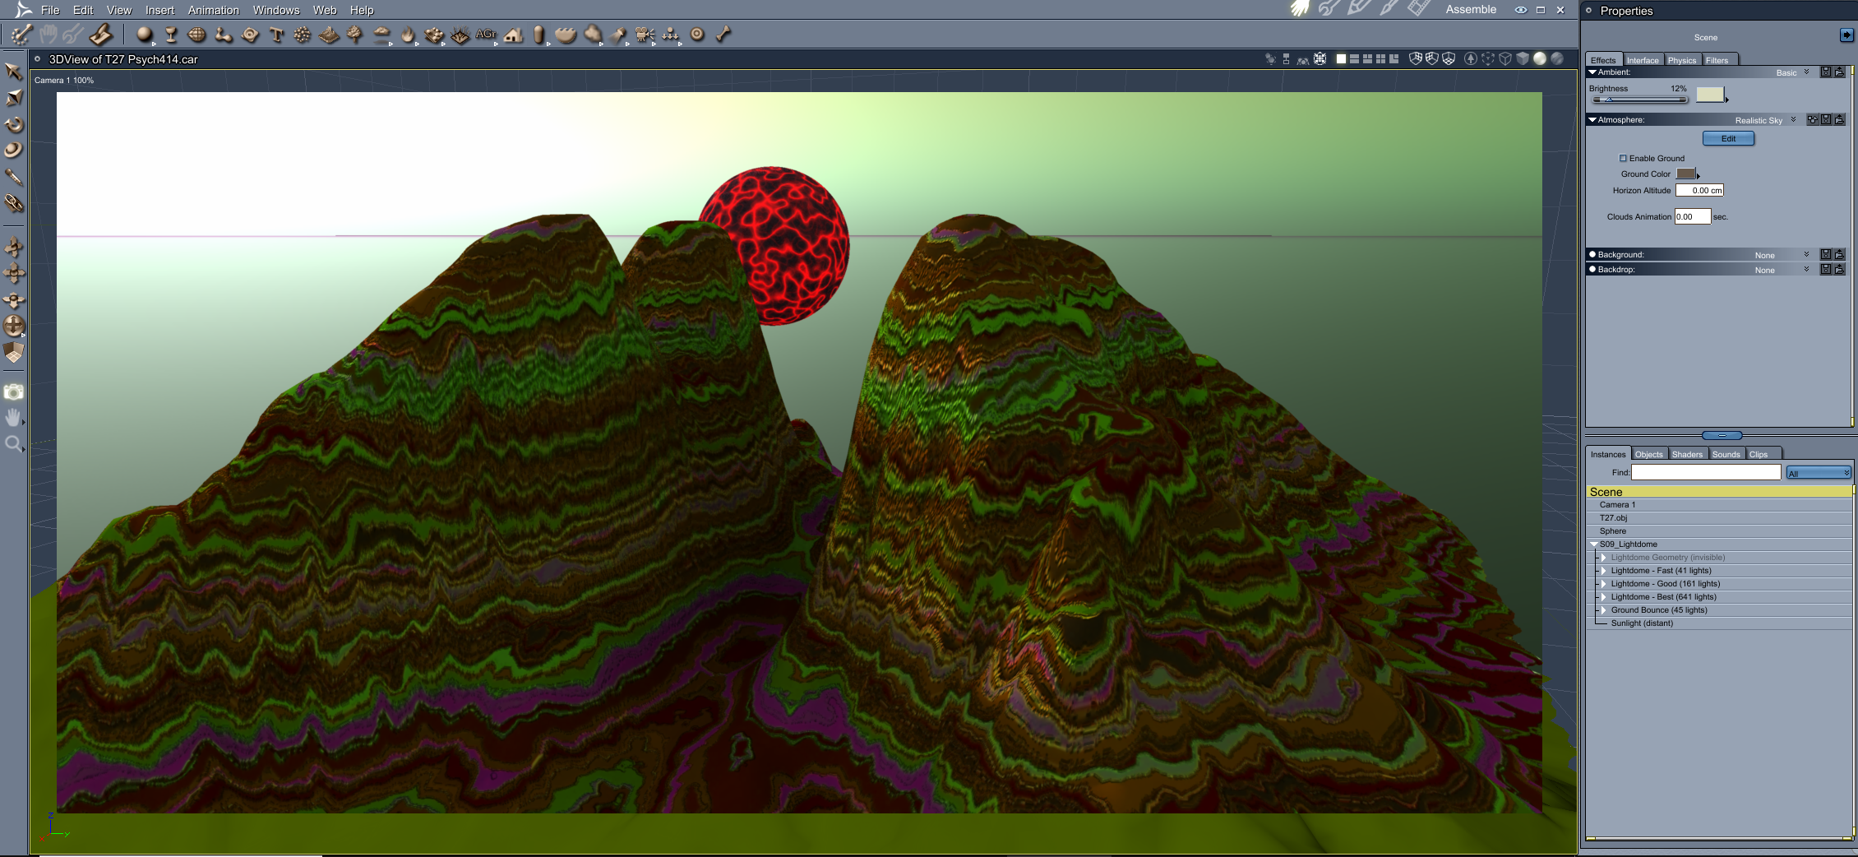The image size is (1858, 857).
Task: Switch to the Interface tab
Action: click(1643, 60)
